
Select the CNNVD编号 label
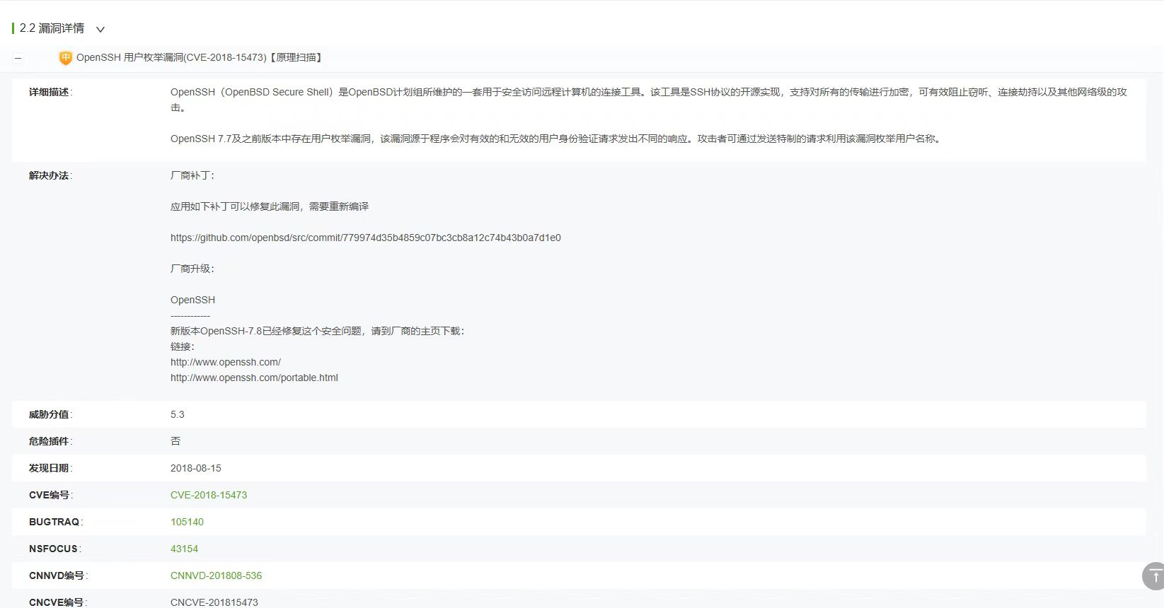pos(58,575)
